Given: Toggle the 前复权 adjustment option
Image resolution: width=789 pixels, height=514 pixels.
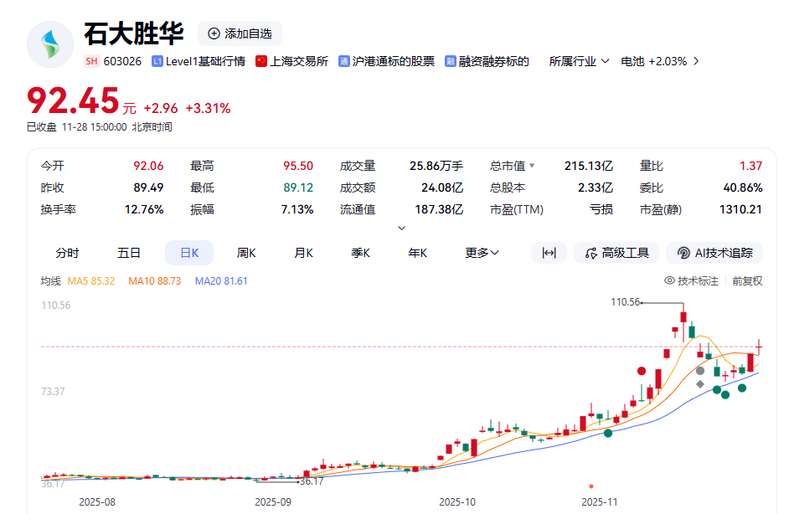Looking at the screenshot, I should 747,281.
